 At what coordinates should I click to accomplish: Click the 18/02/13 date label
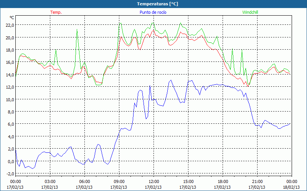pos(292,187)
